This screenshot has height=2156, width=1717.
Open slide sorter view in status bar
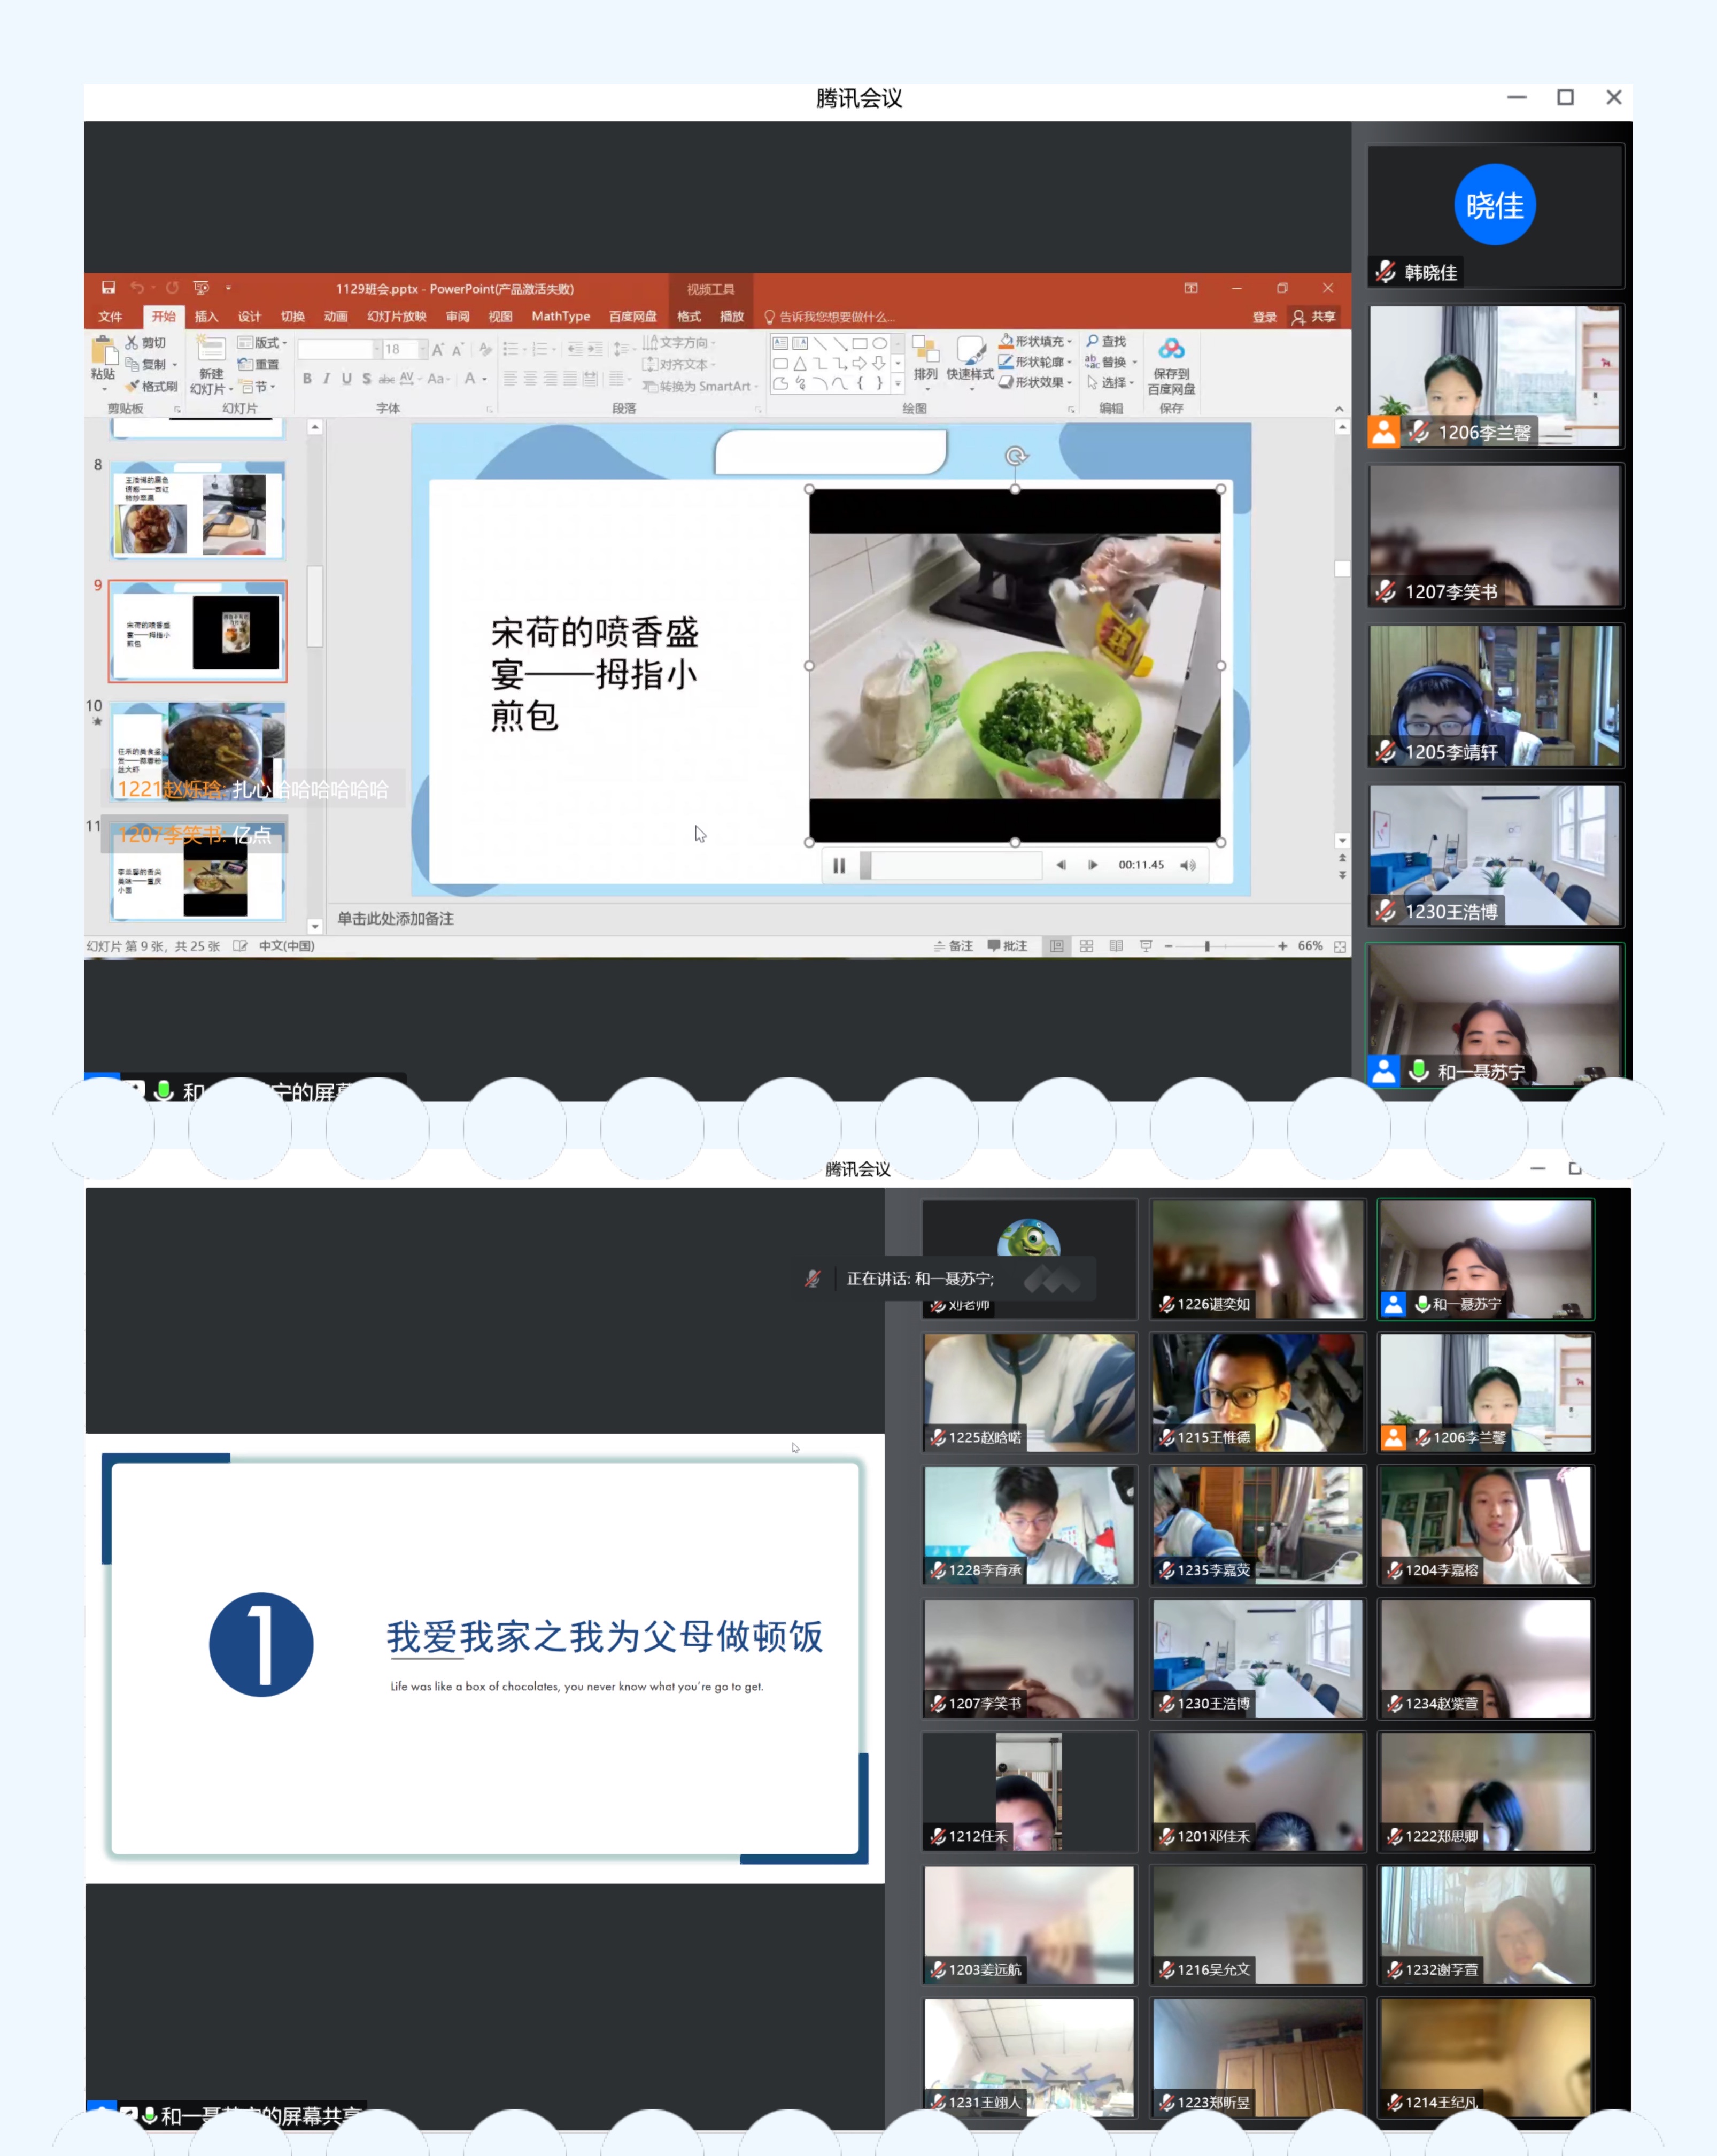tap(1086, 946)
